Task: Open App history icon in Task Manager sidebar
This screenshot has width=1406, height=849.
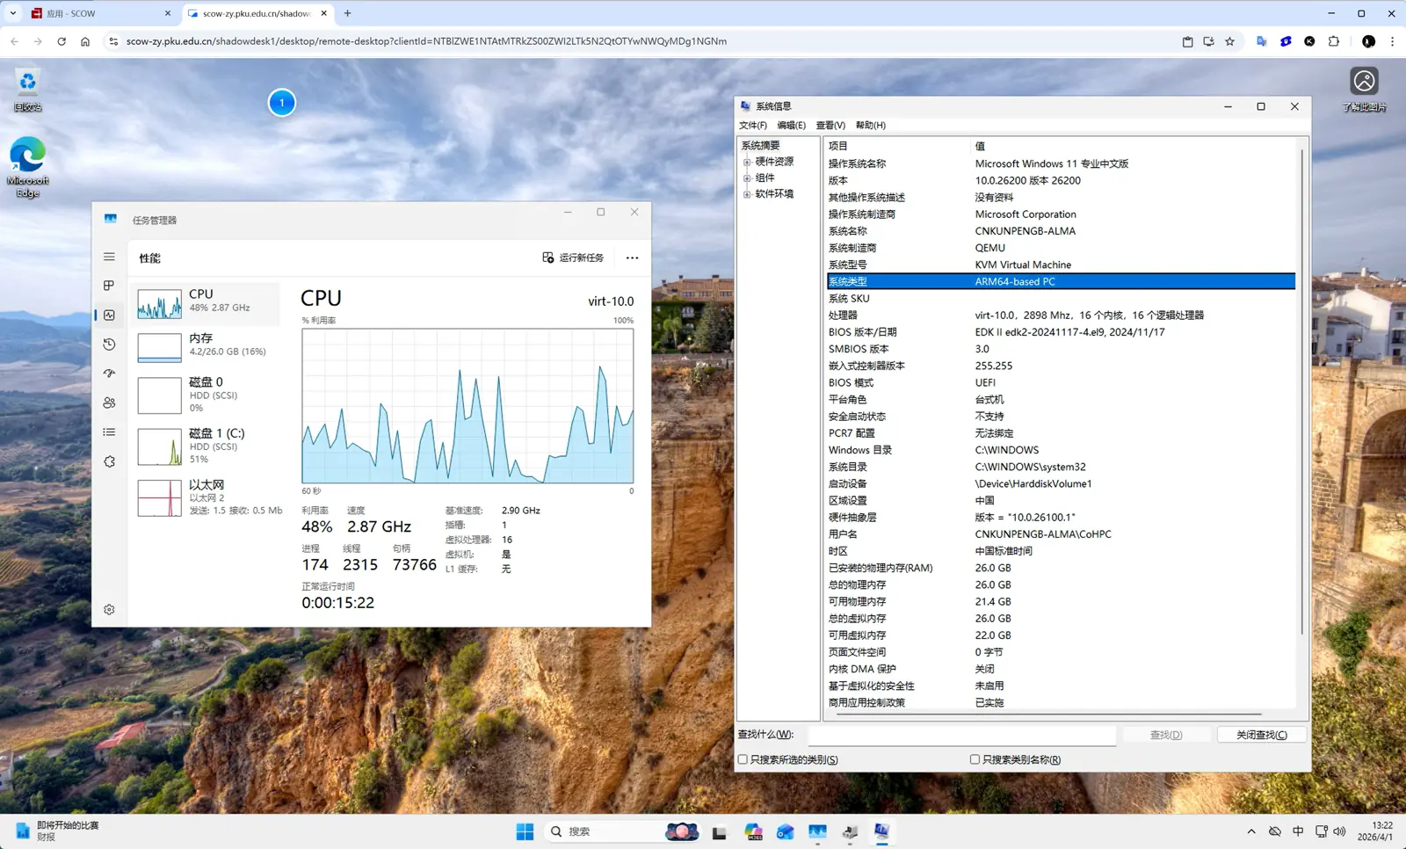Action: pos(109,345)
